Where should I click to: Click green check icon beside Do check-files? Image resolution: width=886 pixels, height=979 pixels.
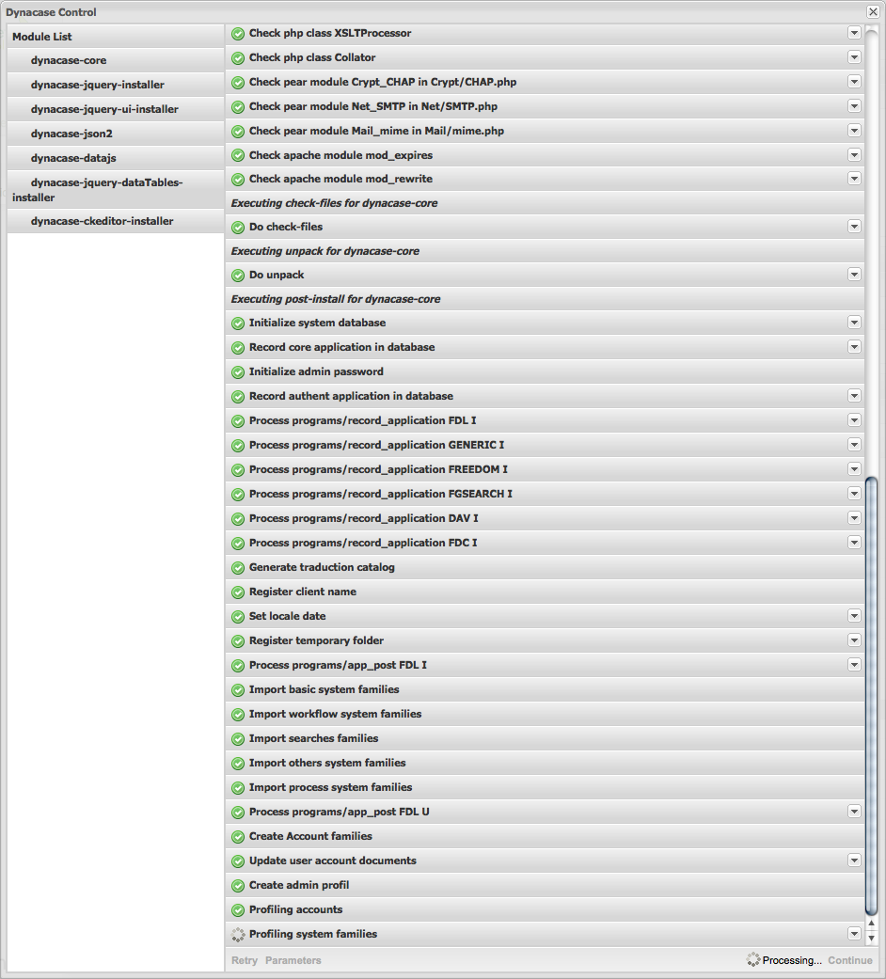pyautogui.click(x=238, y=228)
